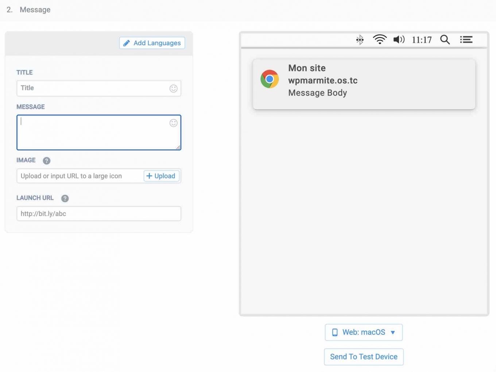Viewport: 496px width, 372px height.
Task: Click the Chrome icon in the notification preview
Action: click(x=270, y=78)
